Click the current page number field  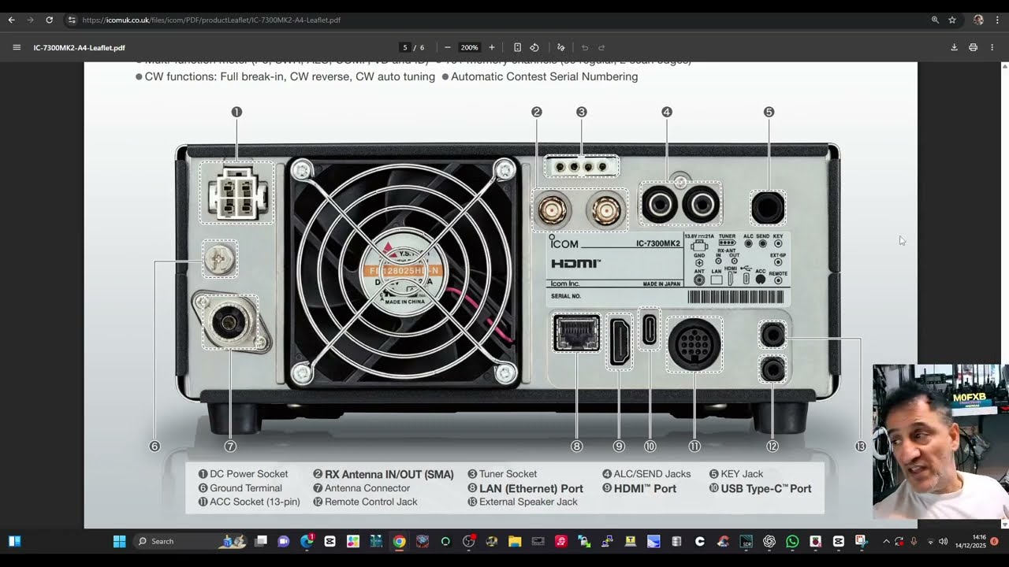(404, 47)
